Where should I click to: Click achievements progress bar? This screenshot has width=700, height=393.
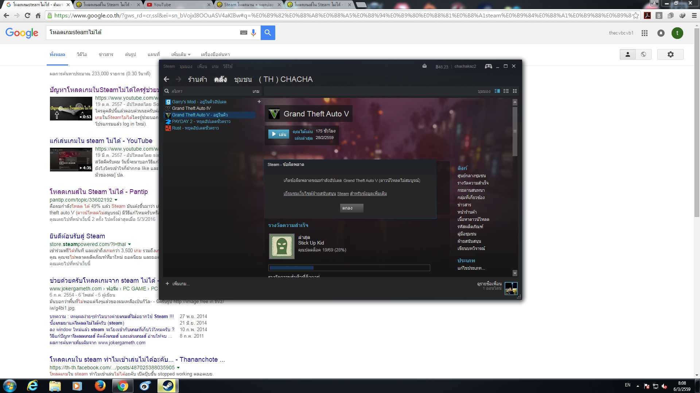(x=349, y=268)
